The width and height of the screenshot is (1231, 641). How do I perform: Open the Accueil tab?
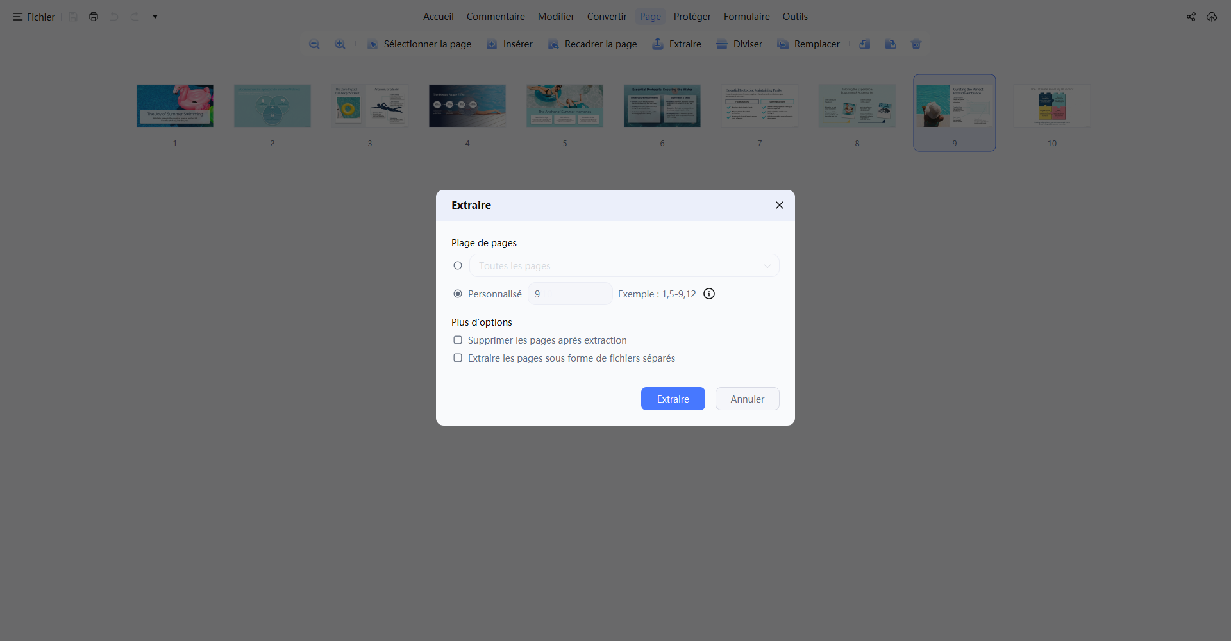click(439, 17)
